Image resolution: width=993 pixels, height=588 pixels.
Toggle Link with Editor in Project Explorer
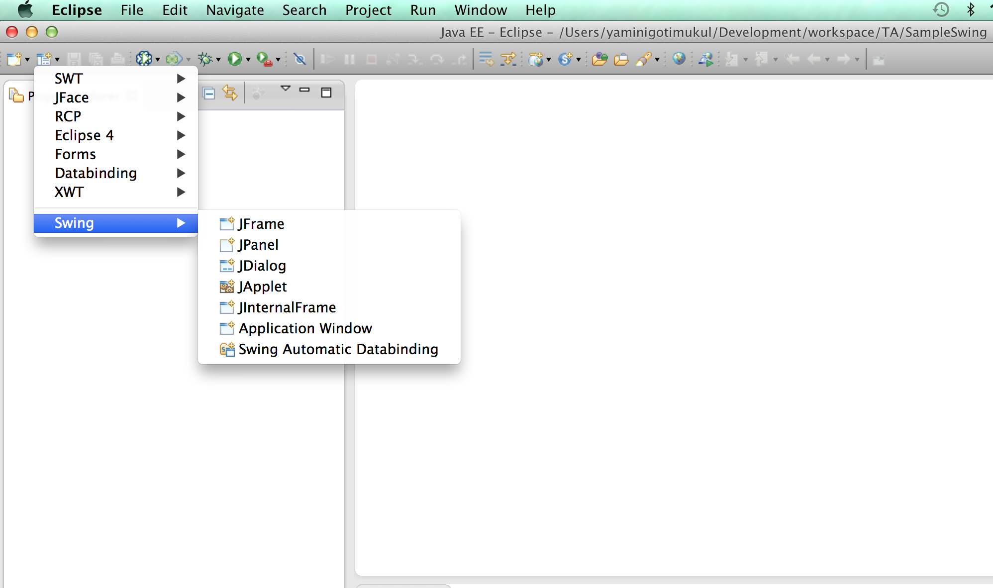[x=230, y=93]
